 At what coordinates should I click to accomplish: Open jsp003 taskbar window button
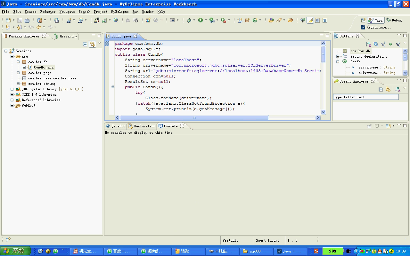click(x=257, y=251)
